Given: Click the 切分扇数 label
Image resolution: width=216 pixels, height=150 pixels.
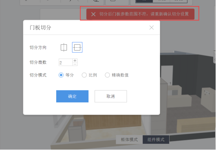Looking at the screenshot, I should pos(38,62).
